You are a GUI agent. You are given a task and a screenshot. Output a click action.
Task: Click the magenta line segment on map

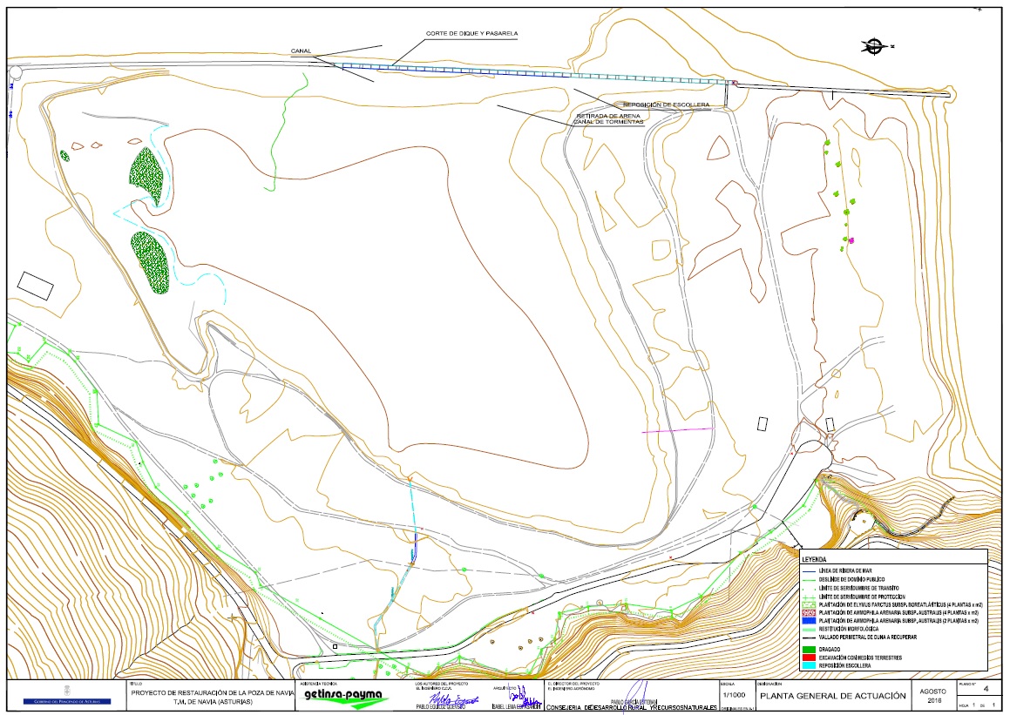677,430
